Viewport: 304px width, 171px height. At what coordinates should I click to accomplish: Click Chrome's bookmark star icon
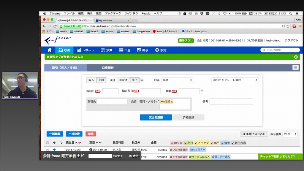tap(288, 26)
